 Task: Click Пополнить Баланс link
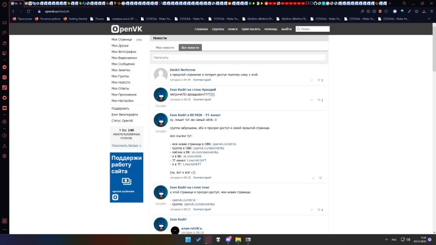(x=126, y=145)
